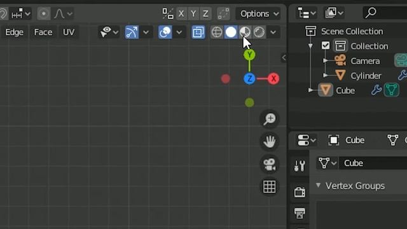Viewport: 407px width, 229px height.
Task: Open the Edge menu
Action: (14, 32)
